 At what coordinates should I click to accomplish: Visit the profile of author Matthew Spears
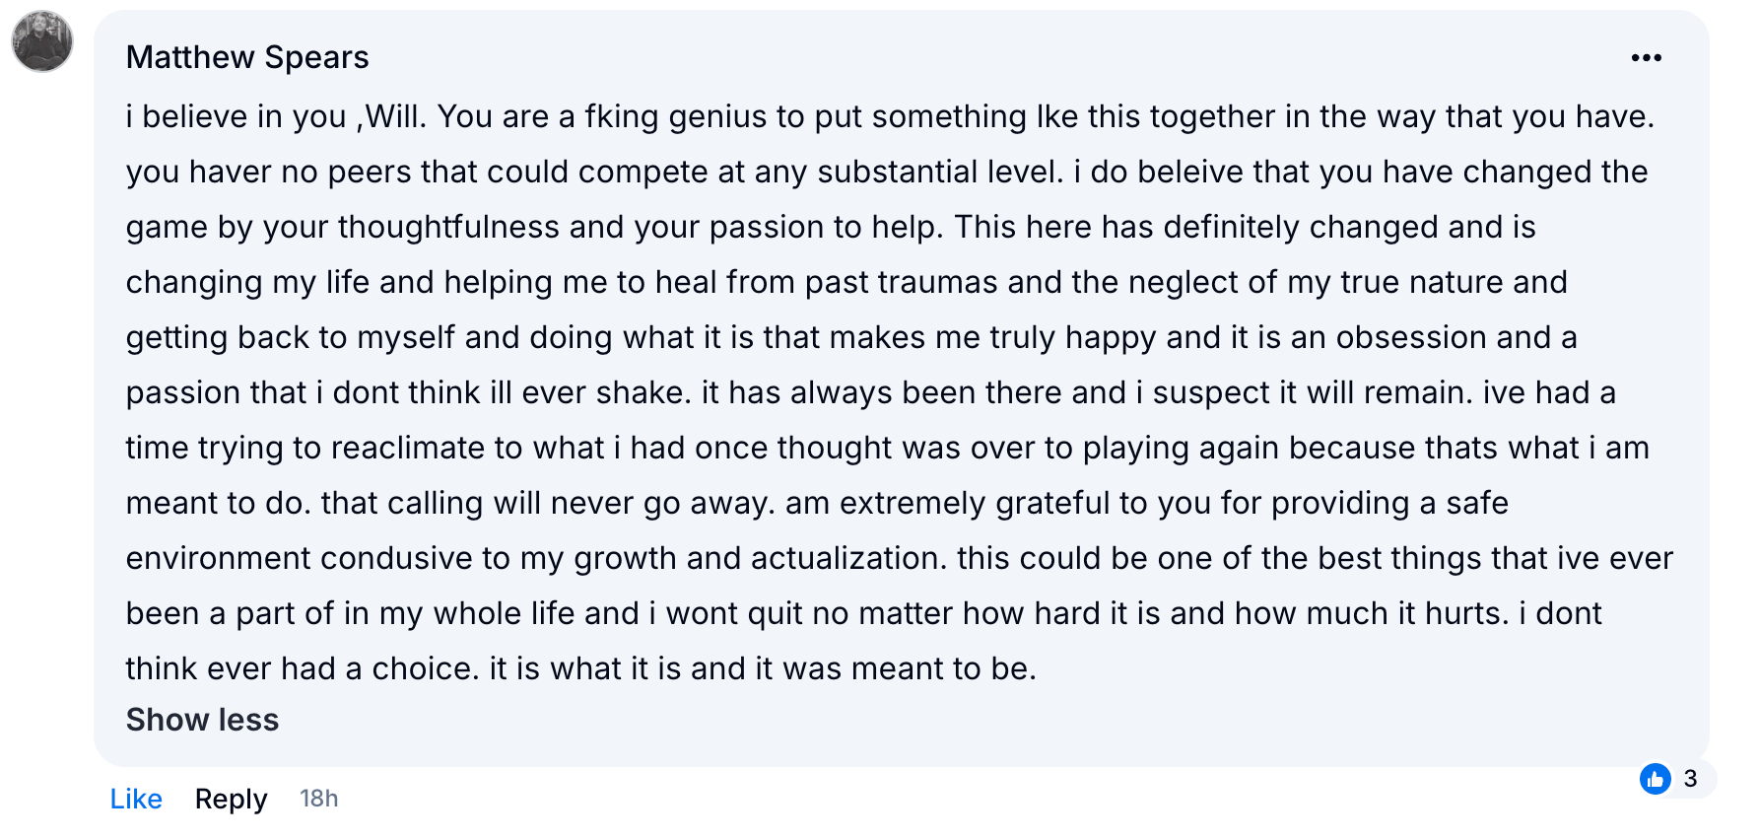pyautogui.click(x=247, y=57)
